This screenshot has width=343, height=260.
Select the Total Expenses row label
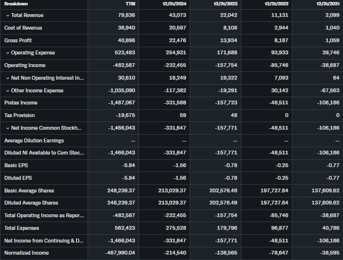click(22, 228)
